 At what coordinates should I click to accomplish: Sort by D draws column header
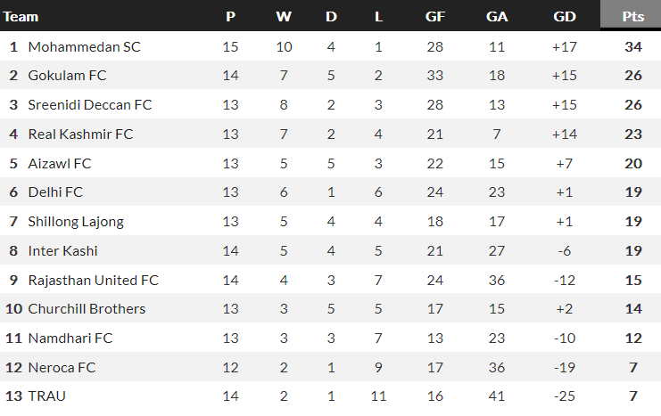click(x=331, y=16)
